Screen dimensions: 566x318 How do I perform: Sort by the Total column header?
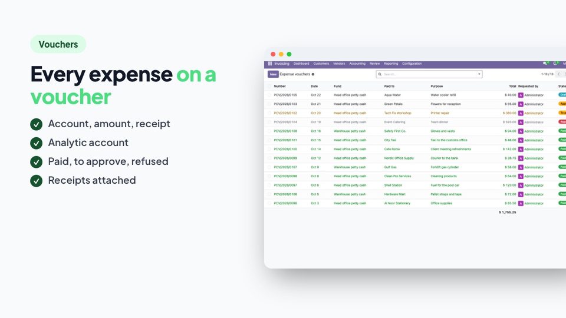(512, 86)
